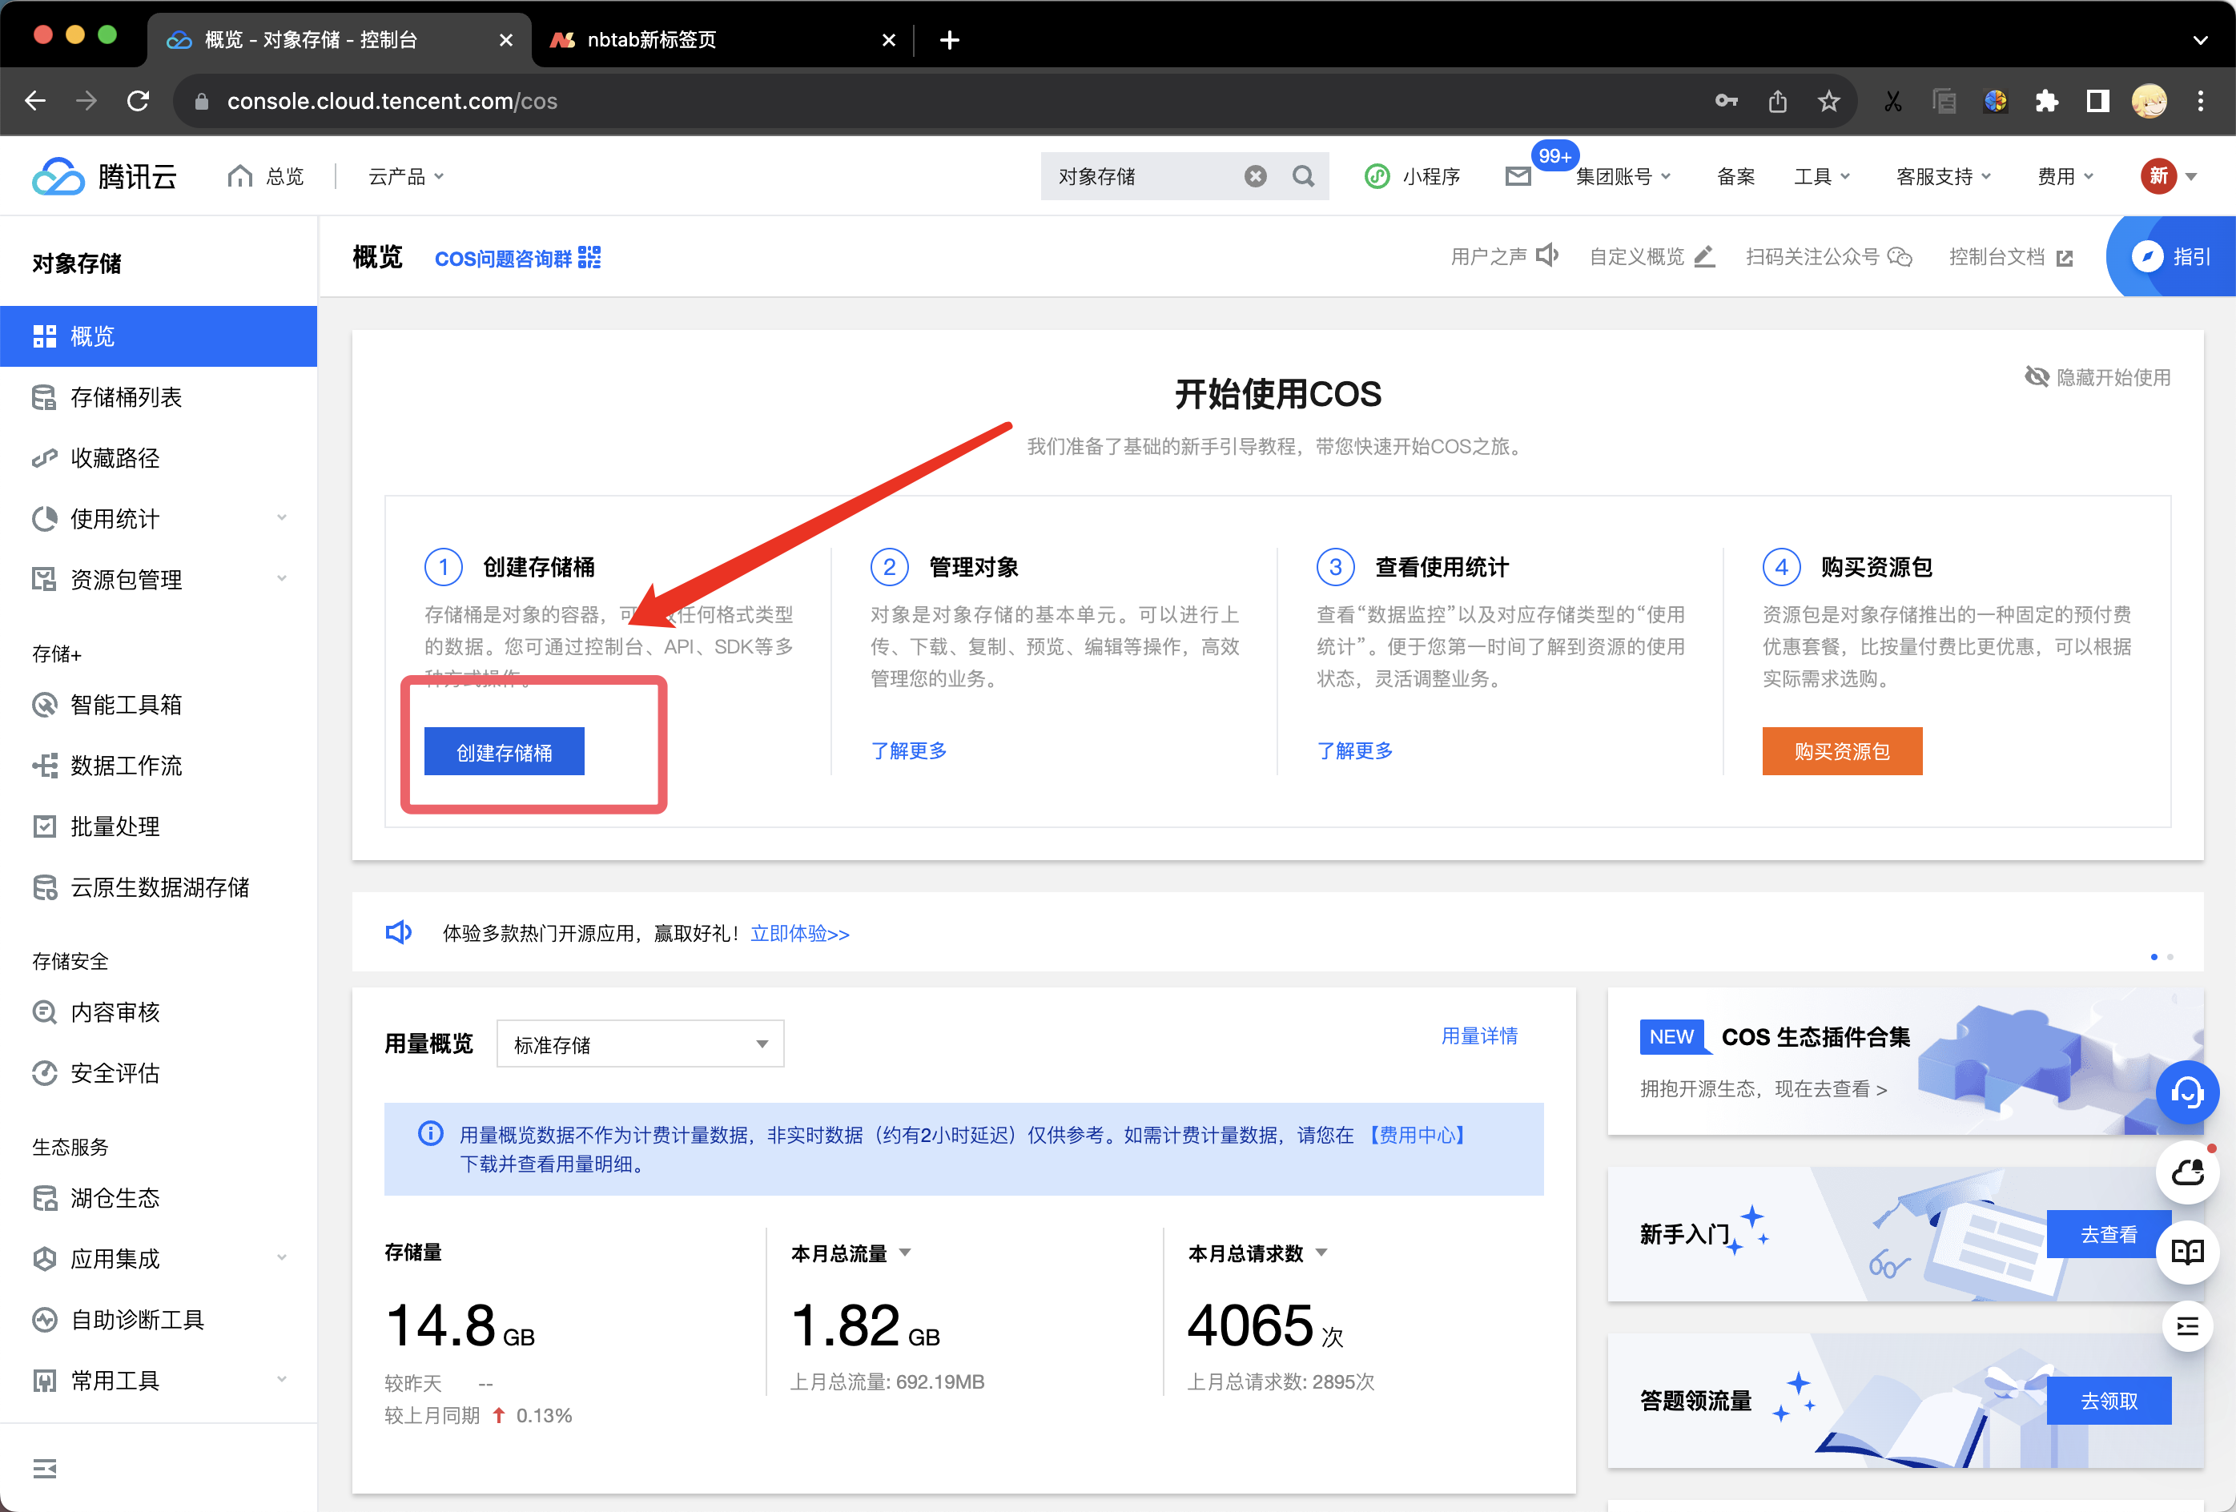Click the 用户之声 speaker icon
This screenshot has height=1512, width=2236.
1547,255
